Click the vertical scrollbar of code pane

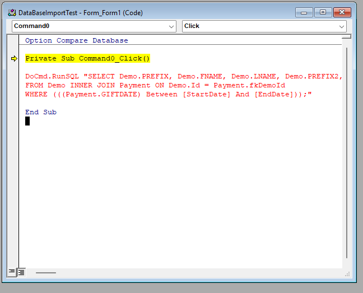pos(347,153)
